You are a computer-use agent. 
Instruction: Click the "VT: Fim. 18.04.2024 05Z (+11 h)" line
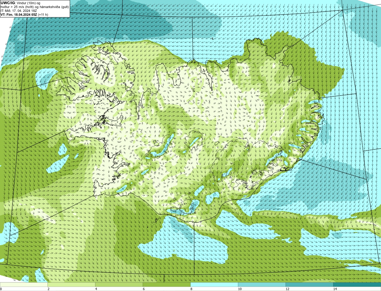[x=24, y=15]
